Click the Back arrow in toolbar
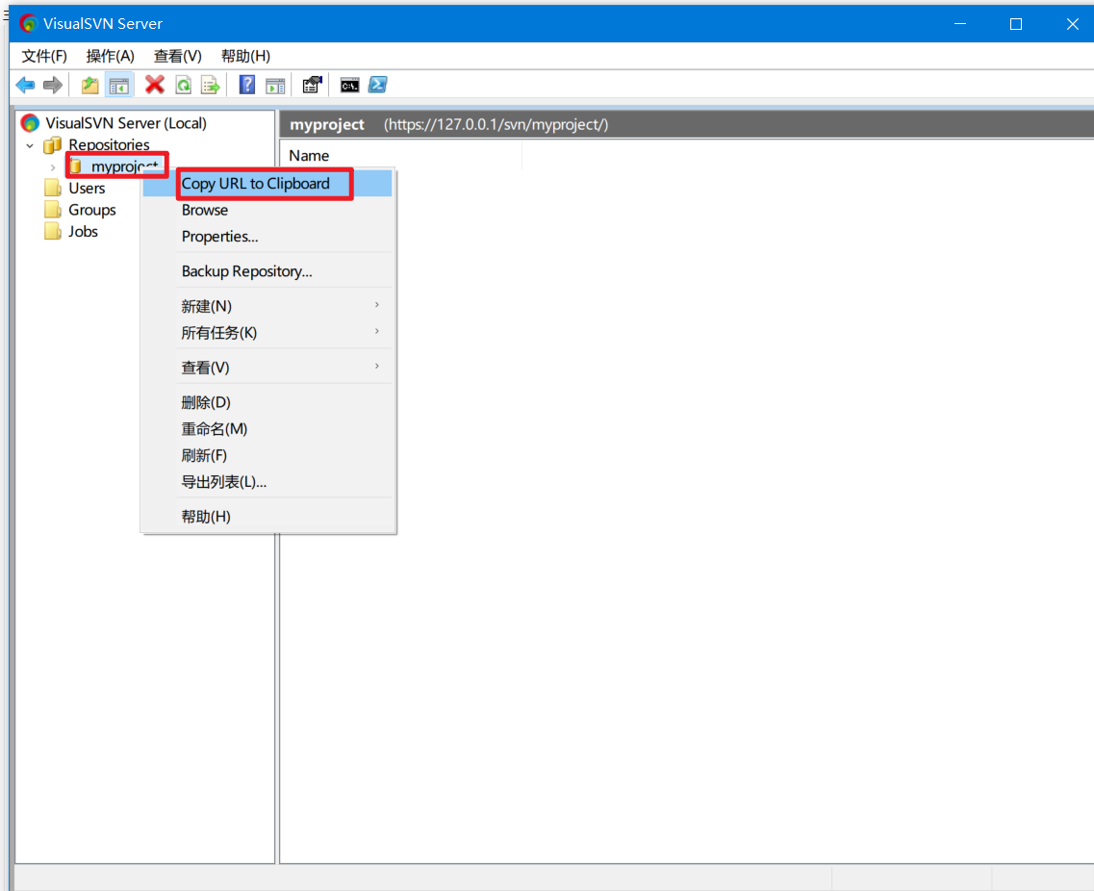1094x891 pixels. point(25,85)
